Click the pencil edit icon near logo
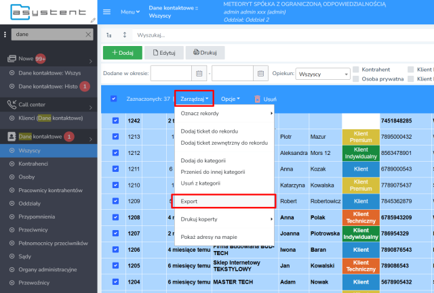The height and width of the screenshot is (293, 434). (93, 20)
